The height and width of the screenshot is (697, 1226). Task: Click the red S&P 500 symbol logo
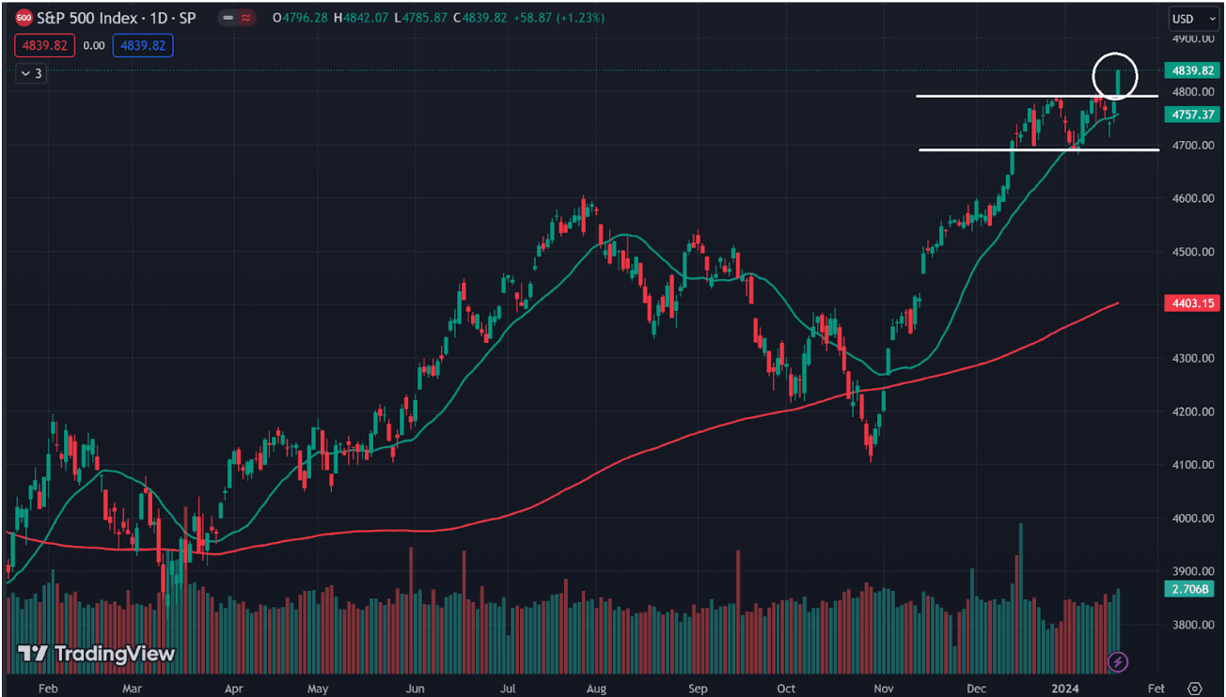tap(24, 18)
